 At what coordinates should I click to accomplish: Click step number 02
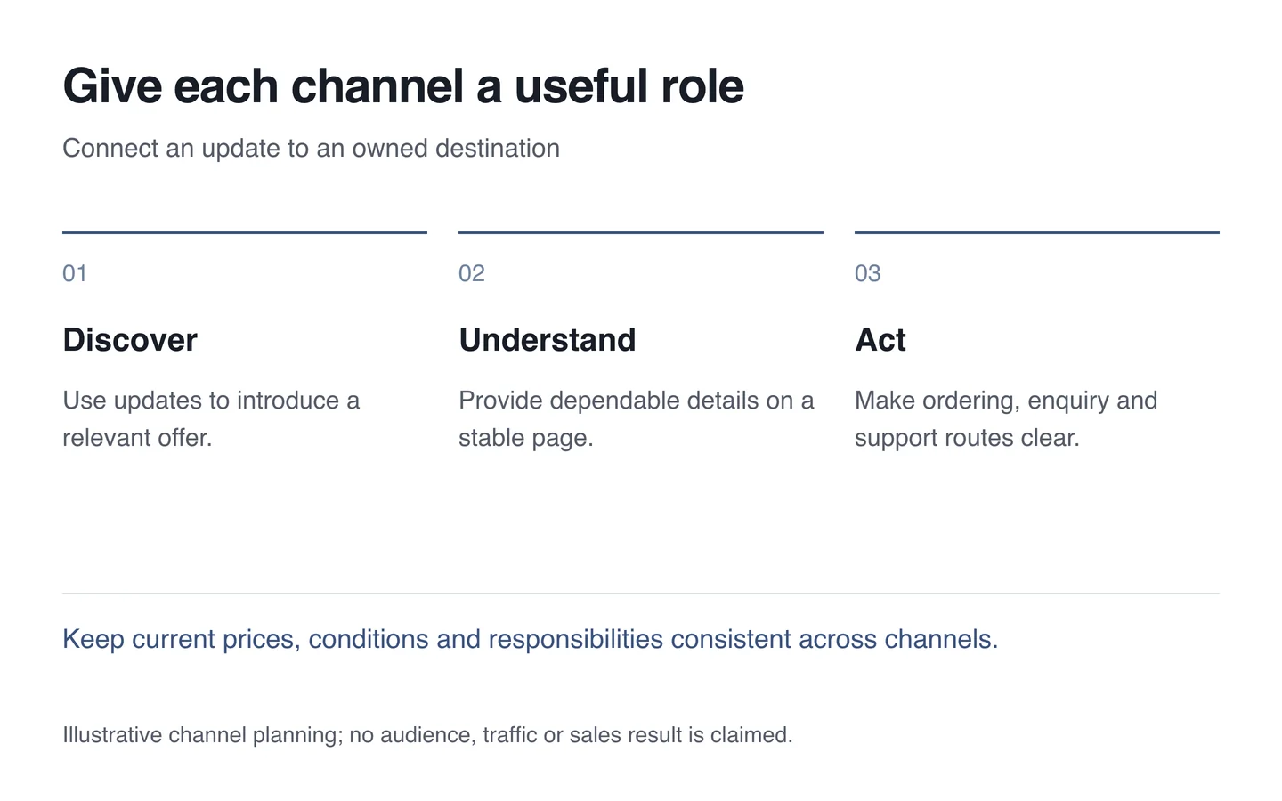click(472, 273)
